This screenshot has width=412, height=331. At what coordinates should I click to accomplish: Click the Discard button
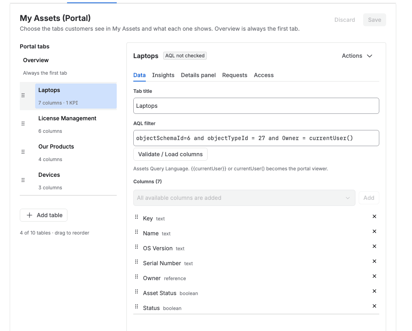[x=345, y=20]
